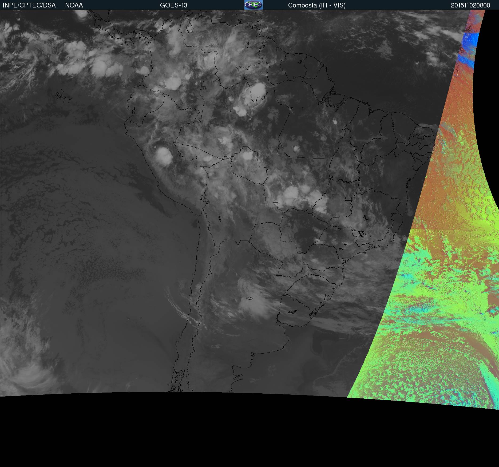Click the small Federal District rectangle in Brazil
This screenshot has width=499, height=467.
(348, 199)
